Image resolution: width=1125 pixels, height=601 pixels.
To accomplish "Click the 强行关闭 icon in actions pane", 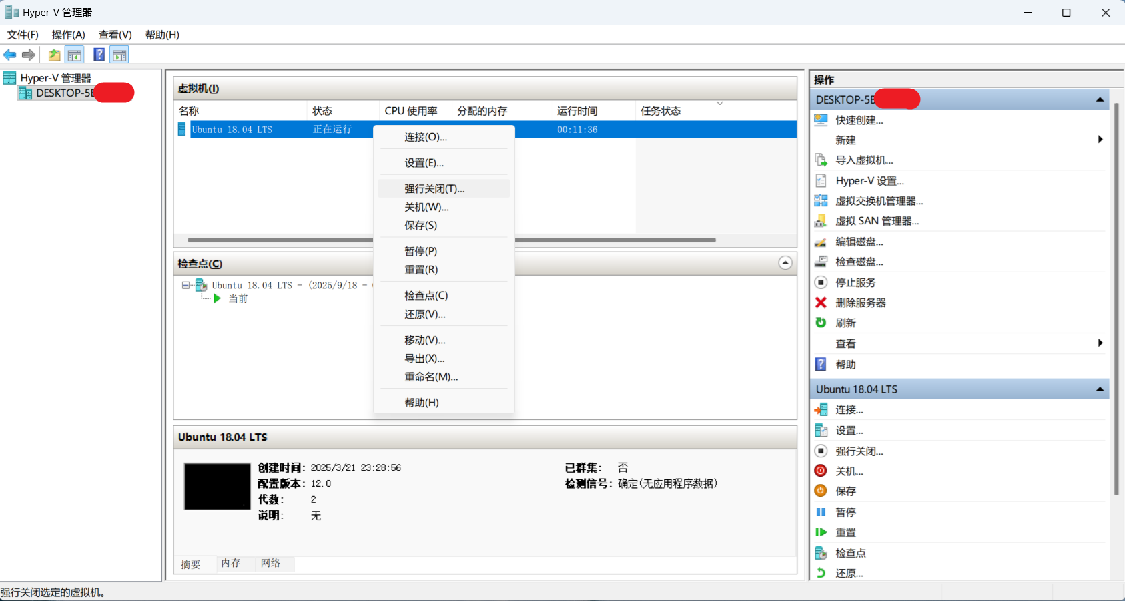I will (821, 451).
